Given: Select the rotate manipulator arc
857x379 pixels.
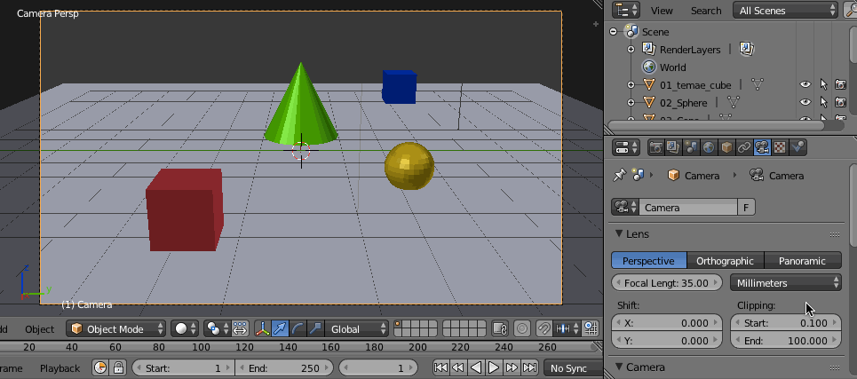Looking at the screenshot, I should point(298,328).
